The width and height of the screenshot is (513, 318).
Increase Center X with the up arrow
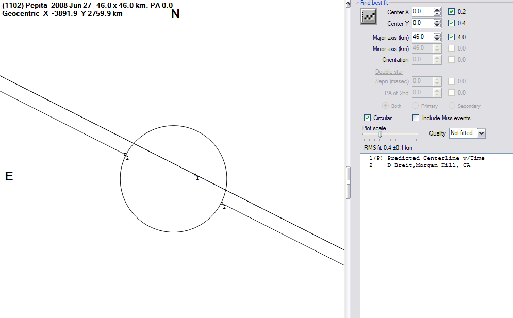pos(437,9)
